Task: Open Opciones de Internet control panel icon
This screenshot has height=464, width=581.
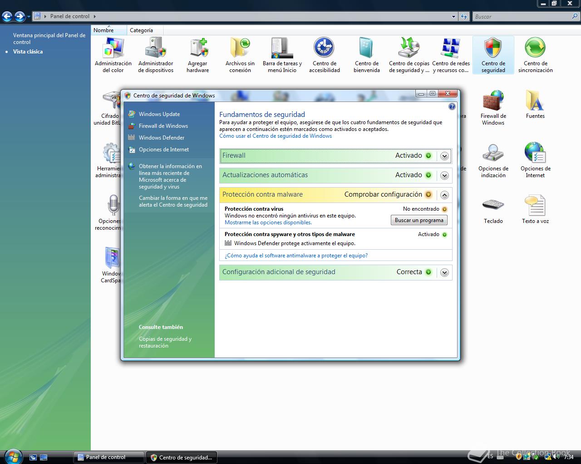Action: click(x=535, y=160)
